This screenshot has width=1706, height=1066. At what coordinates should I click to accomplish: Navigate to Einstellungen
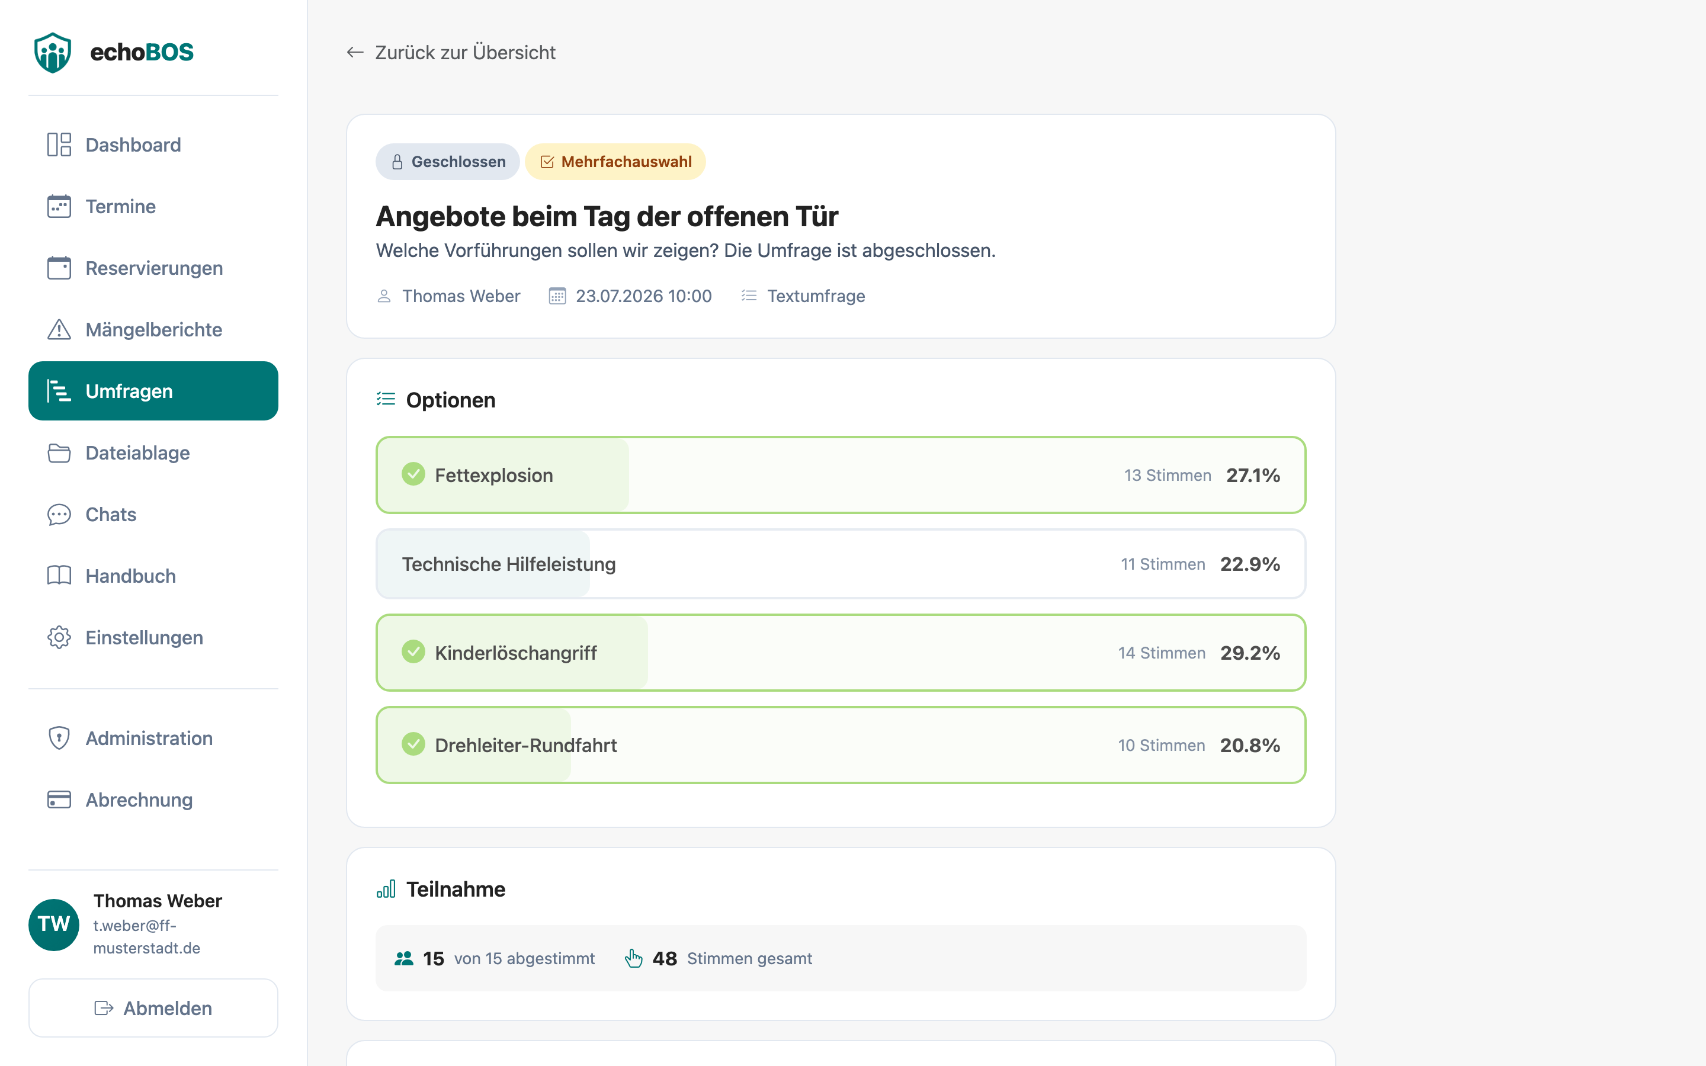point(153,637)
